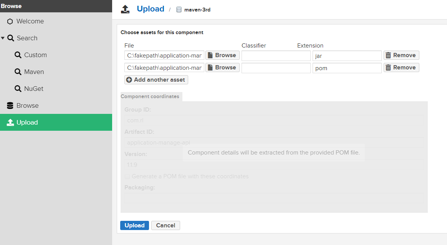Click the plus icon on Add another asset
This screenshot has width=447, height=245.
[129, 80]
